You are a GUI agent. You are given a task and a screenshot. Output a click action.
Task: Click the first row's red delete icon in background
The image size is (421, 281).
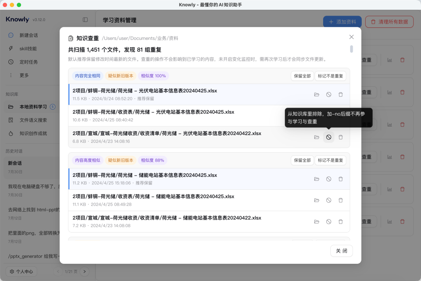pyautogui.click(x=402, y=60)
